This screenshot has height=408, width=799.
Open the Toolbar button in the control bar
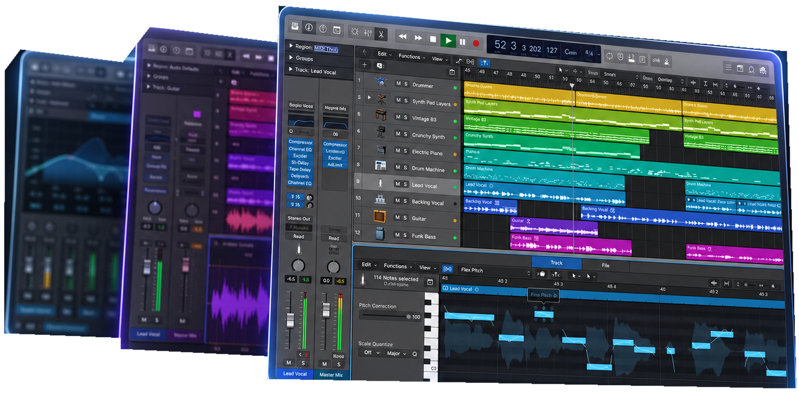tap(336, 30)
